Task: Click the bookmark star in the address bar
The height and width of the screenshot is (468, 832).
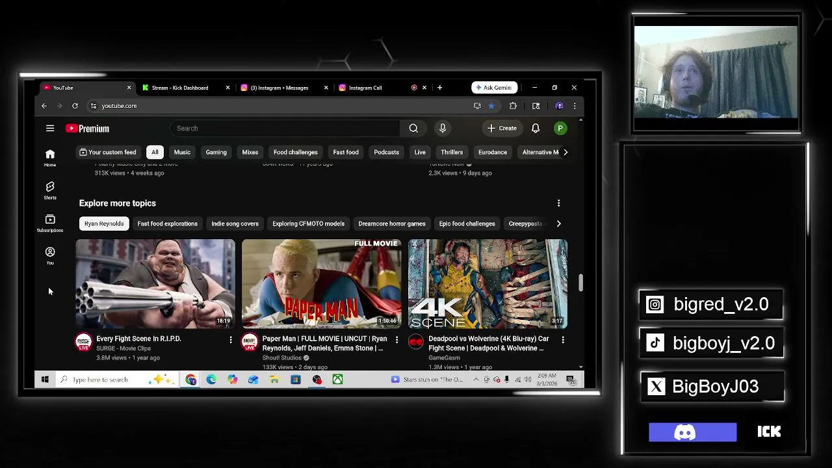Action: click(491, 106)
